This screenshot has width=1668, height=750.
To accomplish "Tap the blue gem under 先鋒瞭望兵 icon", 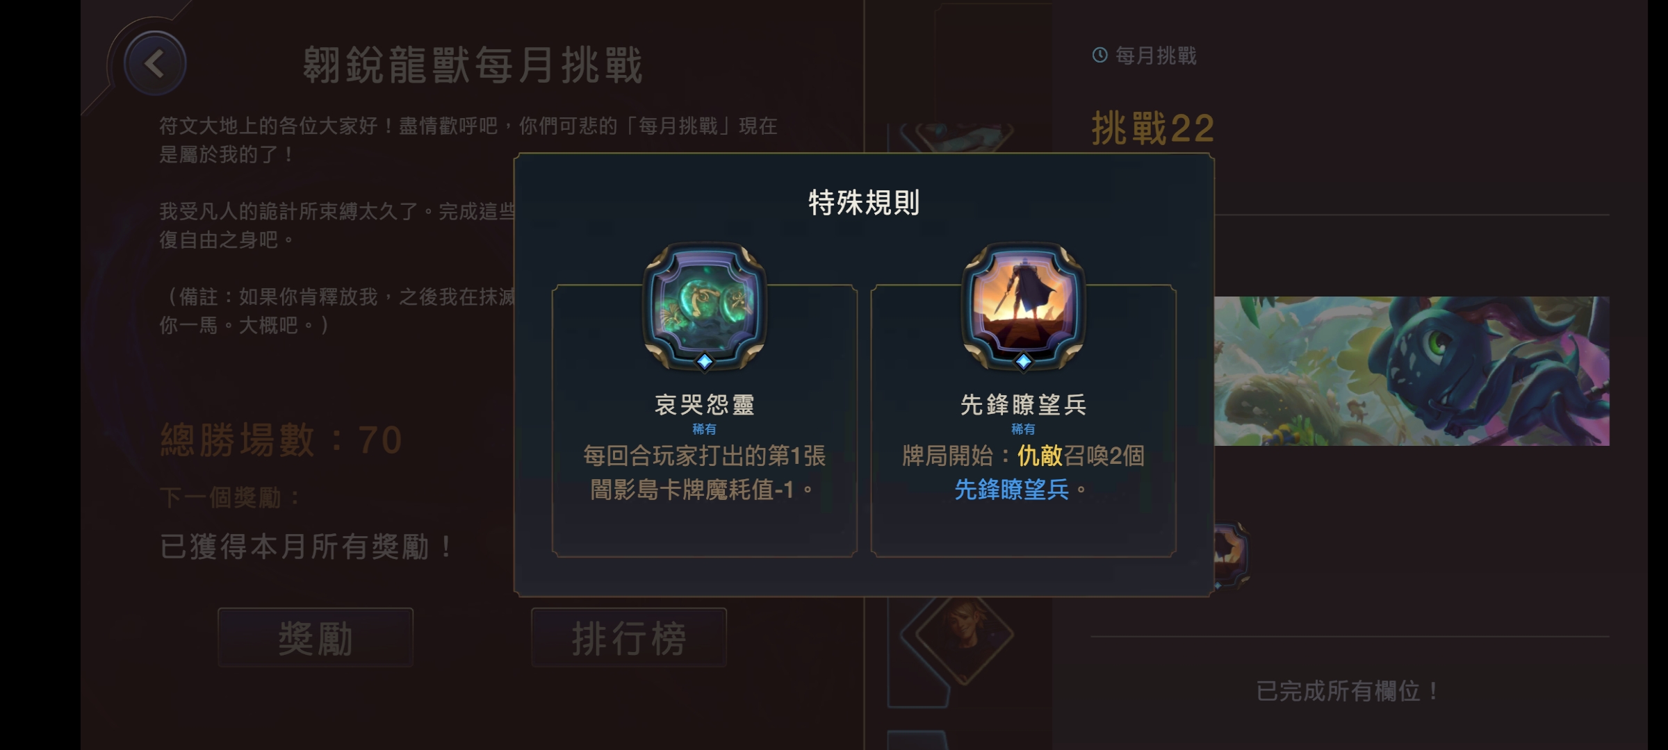I will point(1023,361).
